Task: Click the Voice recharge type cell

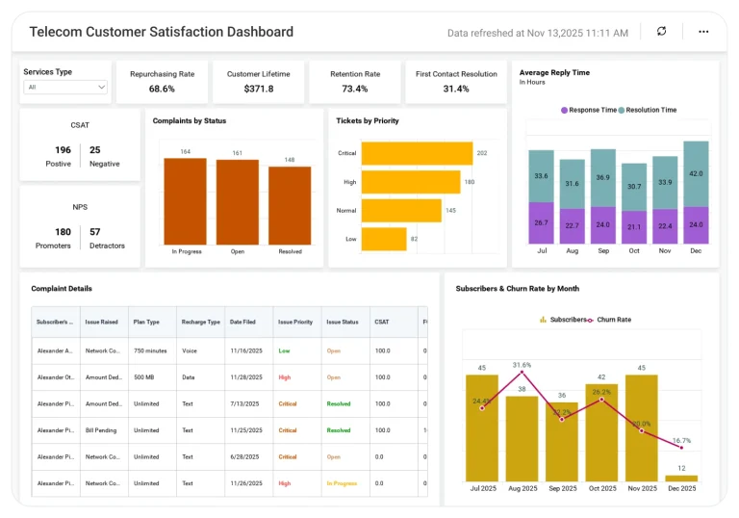Action: [201, 351]
